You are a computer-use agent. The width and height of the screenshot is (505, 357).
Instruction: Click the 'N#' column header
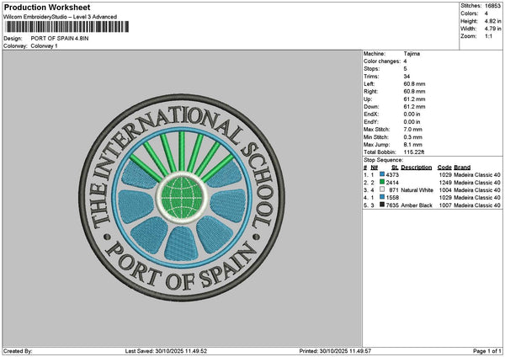click(x=374, y=168)
